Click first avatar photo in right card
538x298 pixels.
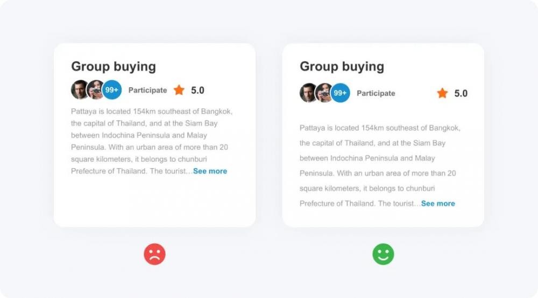(x=308, y=93)
